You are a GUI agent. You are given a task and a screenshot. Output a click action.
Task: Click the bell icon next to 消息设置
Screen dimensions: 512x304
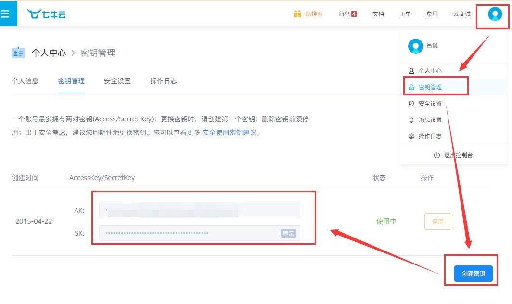(411, 120)
